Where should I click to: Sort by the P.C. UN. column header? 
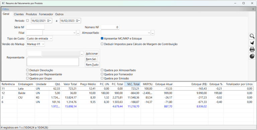pyautogui.click(x=104, y=84)
